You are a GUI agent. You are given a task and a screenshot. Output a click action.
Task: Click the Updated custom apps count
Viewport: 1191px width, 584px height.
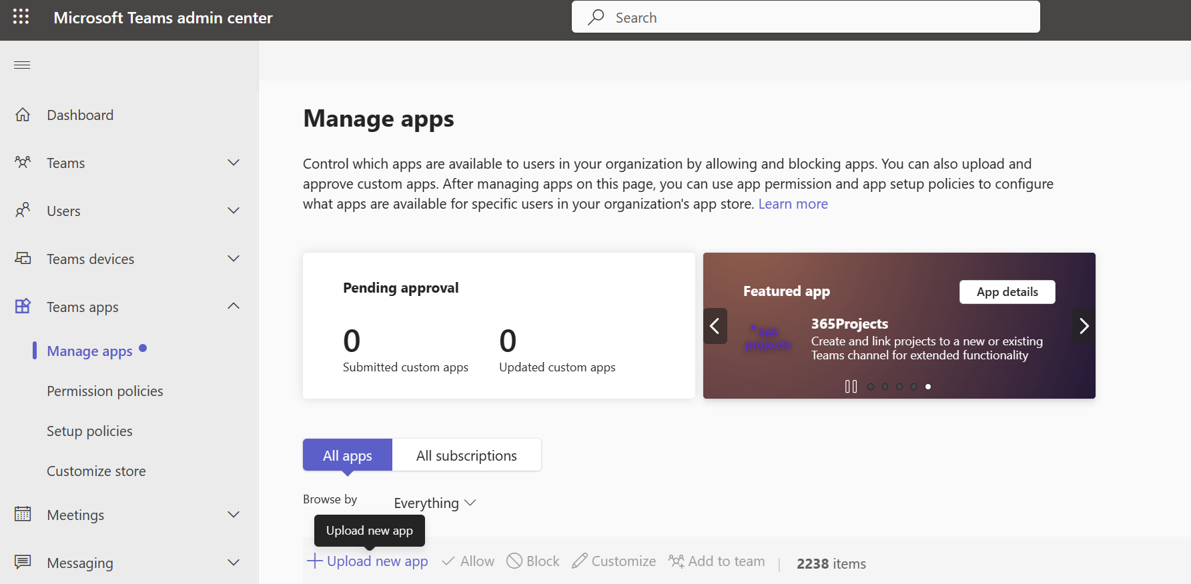coord(508,341)
